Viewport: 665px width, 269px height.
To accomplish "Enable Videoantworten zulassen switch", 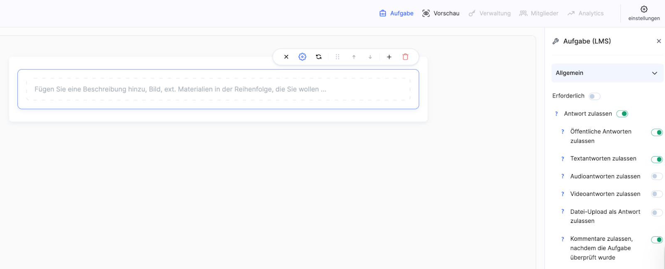I will point(657,194).
